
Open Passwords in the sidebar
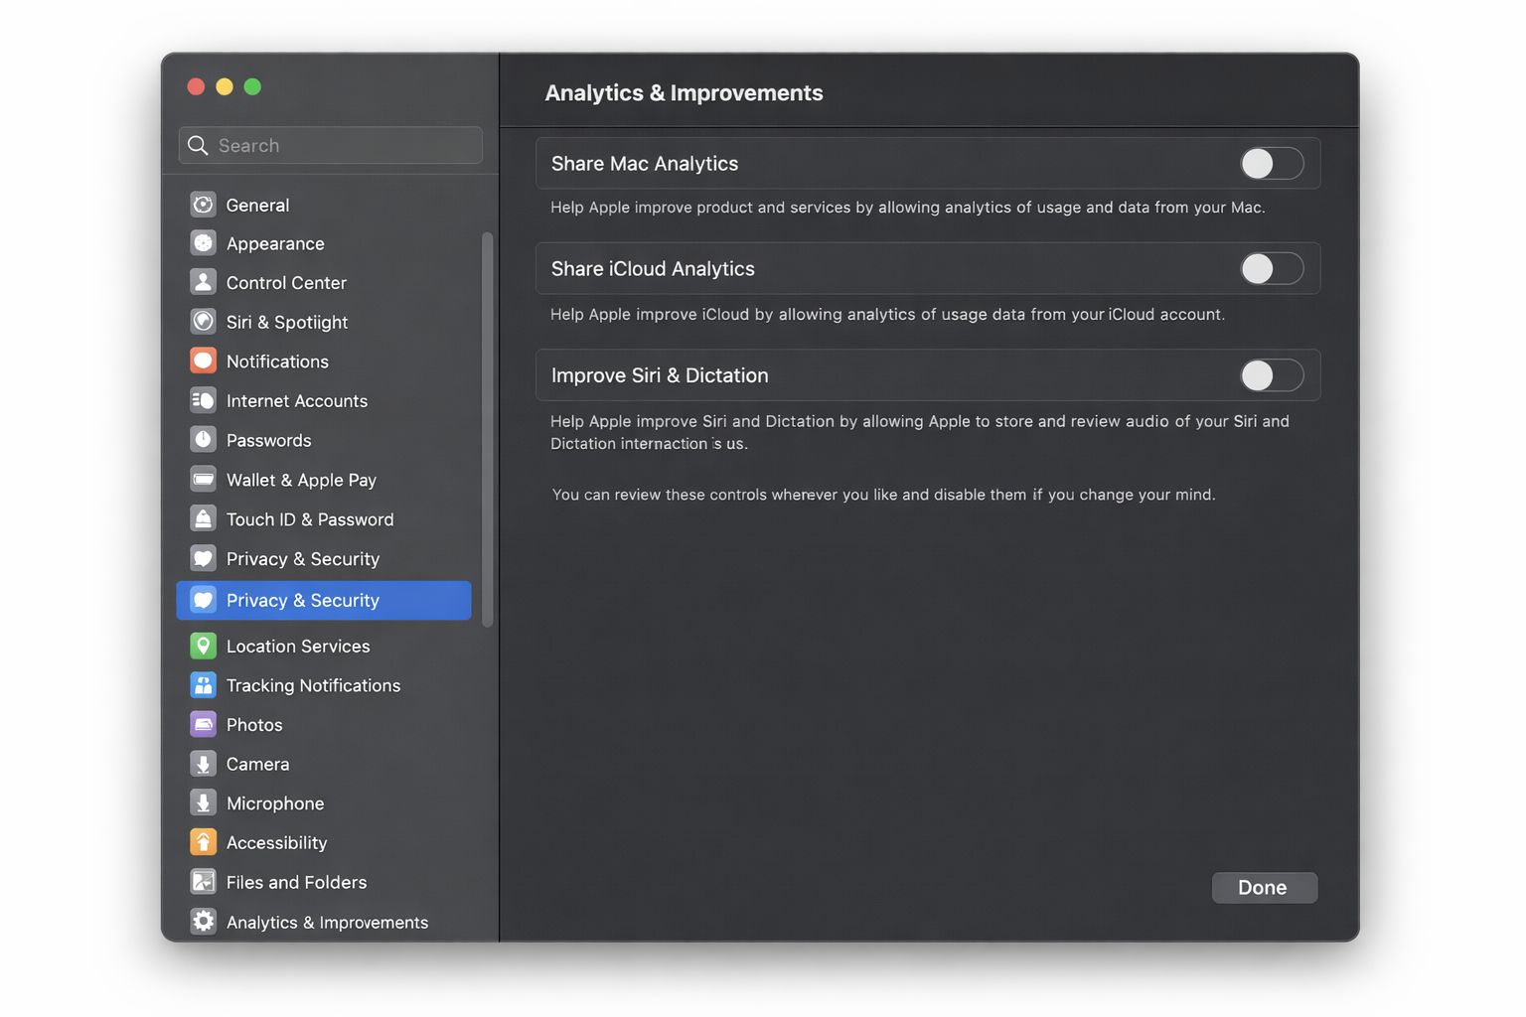[268, 440]
